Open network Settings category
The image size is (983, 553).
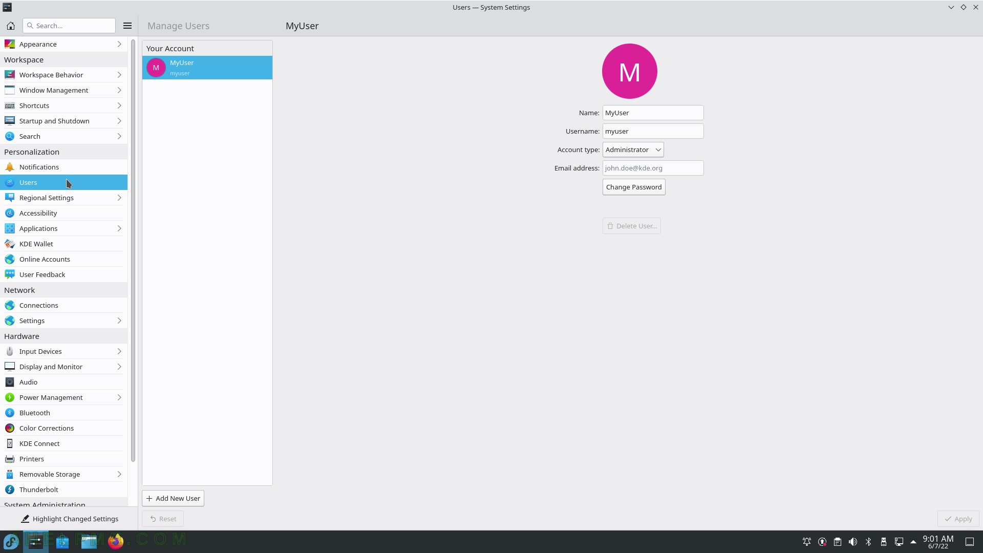tap(63, 321)
